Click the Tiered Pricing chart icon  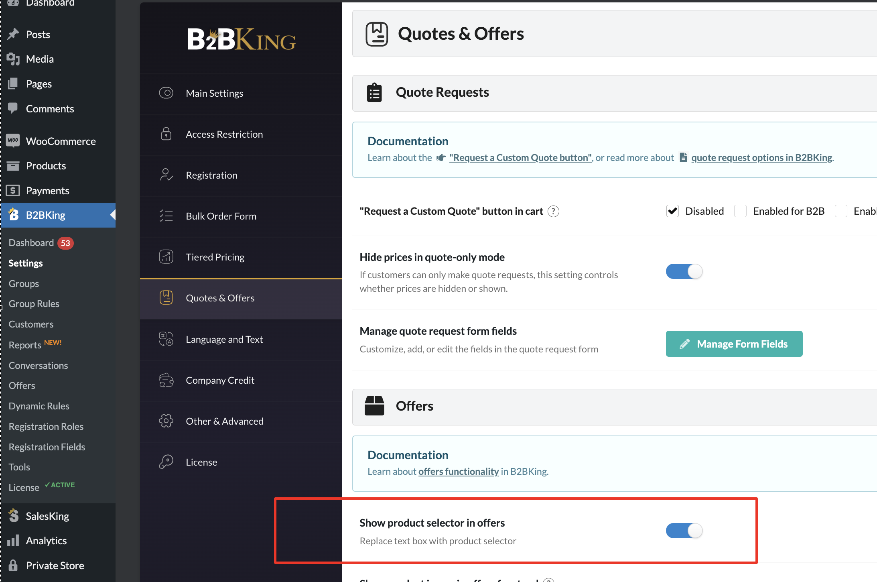click(166, 257)
